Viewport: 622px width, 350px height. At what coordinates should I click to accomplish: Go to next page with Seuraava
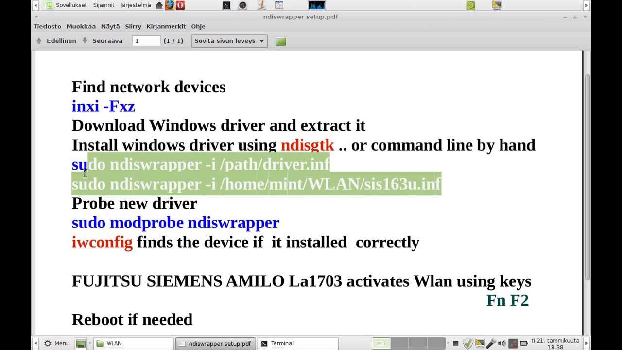pos(102,41)
